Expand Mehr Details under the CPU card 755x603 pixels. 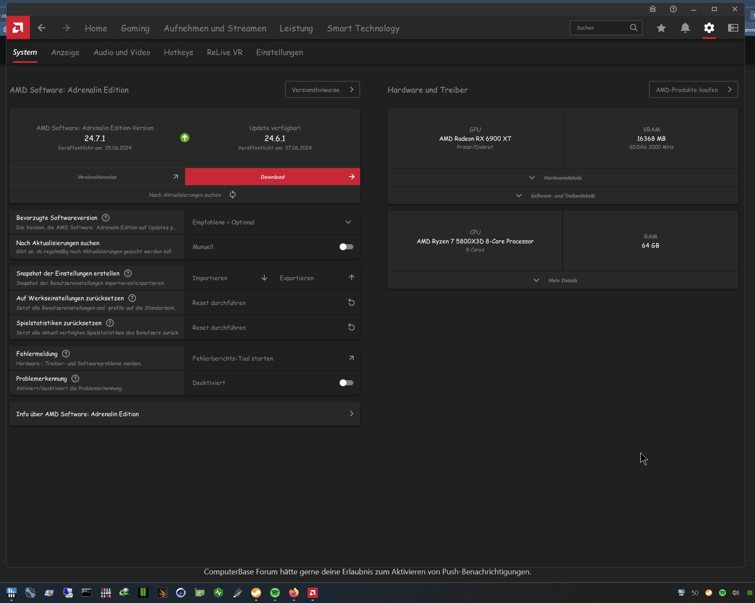click(563, 281)
